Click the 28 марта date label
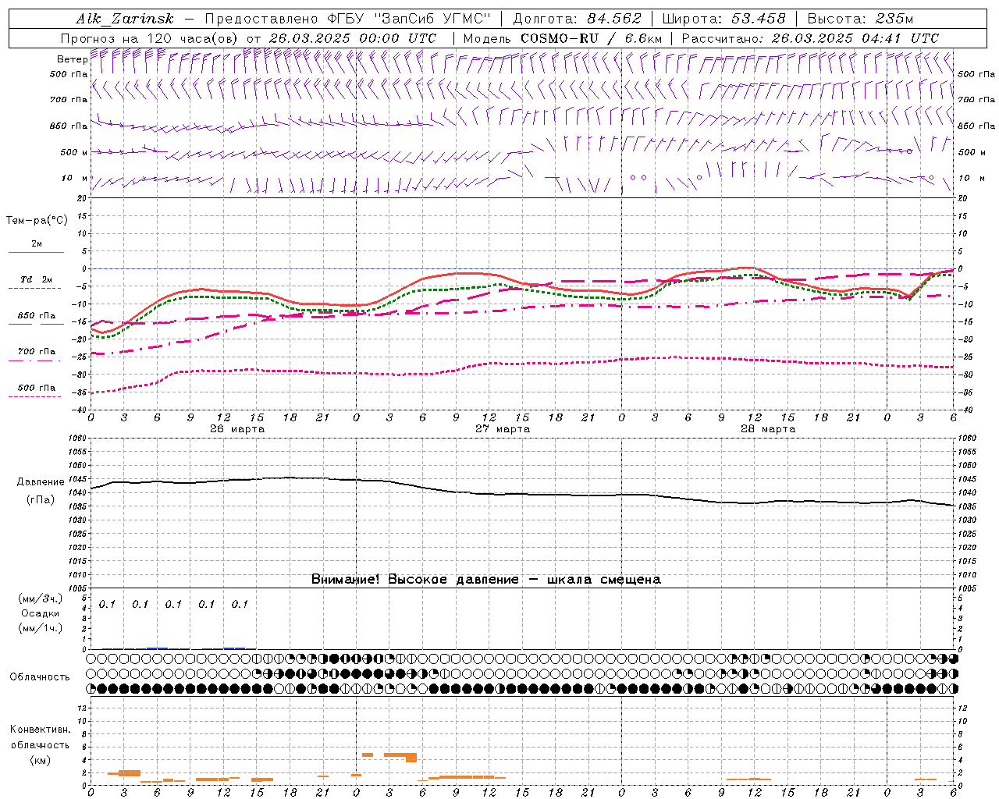This screenshot has height=799, width=999. click(768, 429)
